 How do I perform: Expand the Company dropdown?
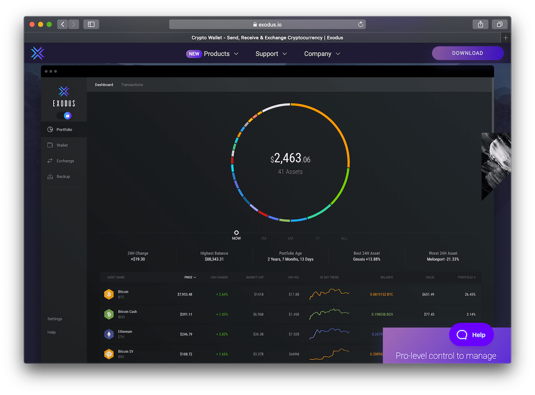tap(318, 53)
